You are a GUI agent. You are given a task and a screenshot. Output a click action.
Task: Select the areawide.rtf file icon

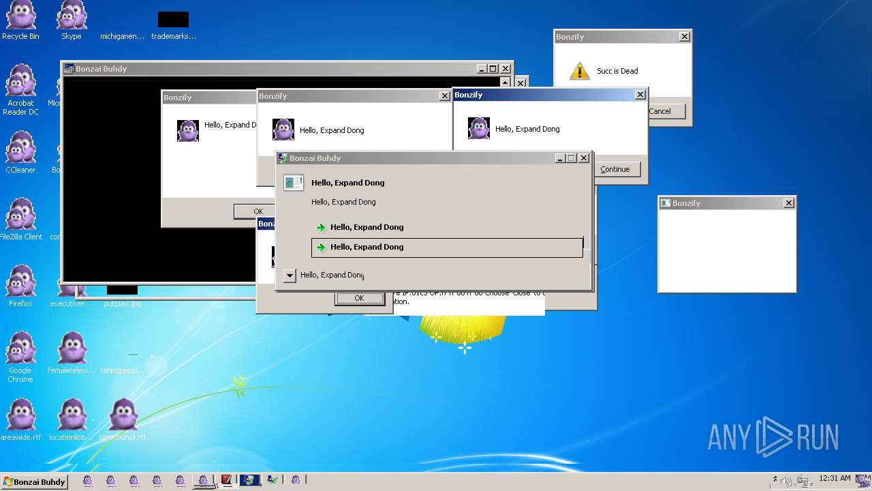click(20, 419)
